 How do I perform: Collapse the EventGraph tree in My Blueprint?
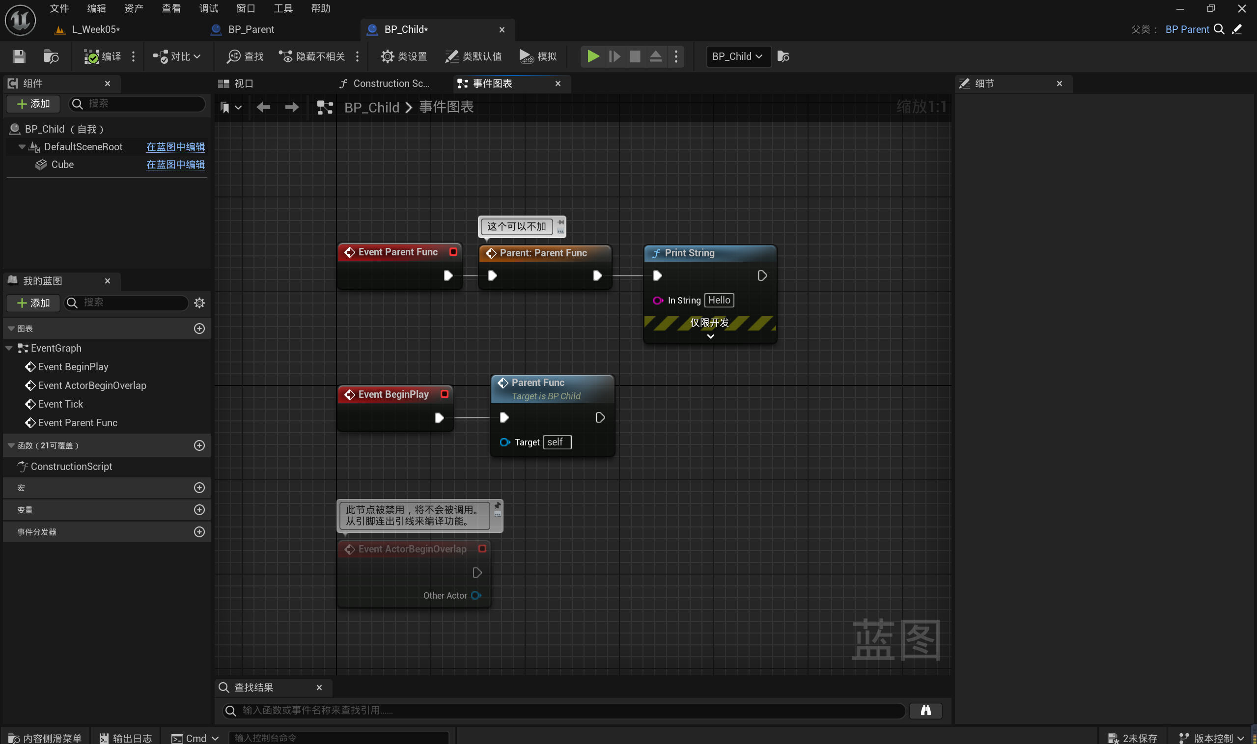[9, 348]
